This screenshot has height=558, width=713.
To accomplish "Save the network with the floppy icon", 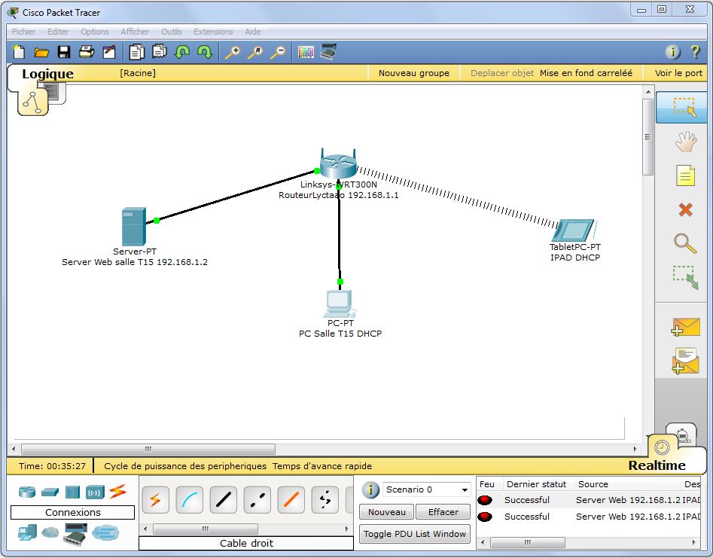I will [x=64, y=52].
